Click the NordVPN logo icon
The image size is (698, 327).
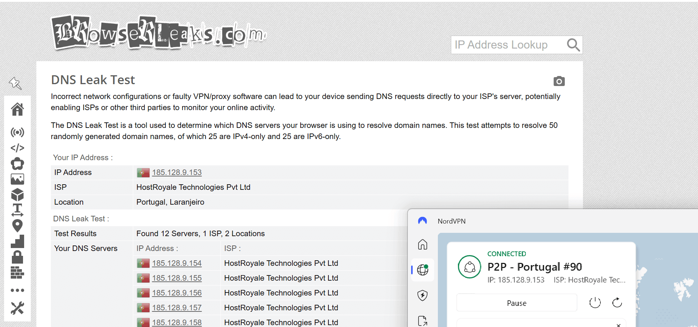422,221
